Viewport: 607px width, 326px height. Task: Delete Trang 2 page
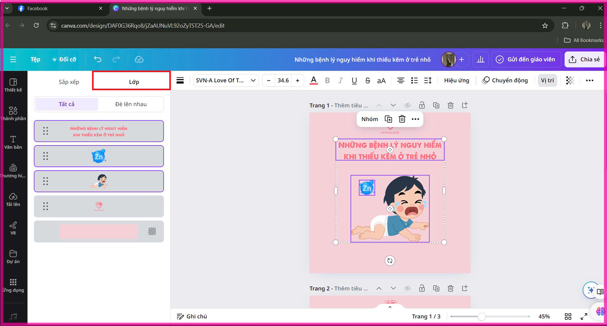pos(451,288)
